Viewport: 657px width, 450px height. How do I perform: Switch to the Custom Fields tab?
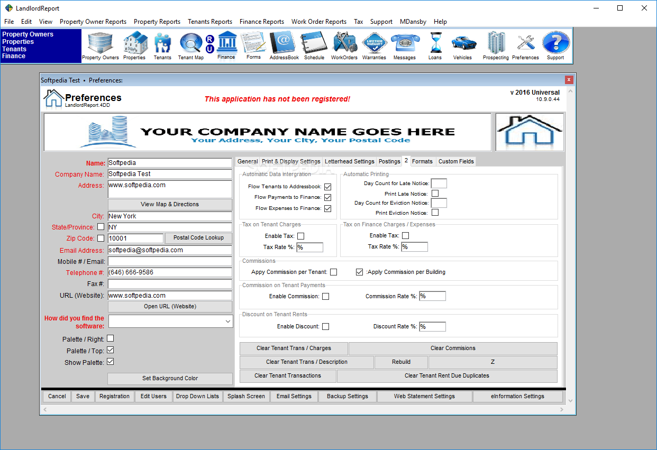(455, 161)
